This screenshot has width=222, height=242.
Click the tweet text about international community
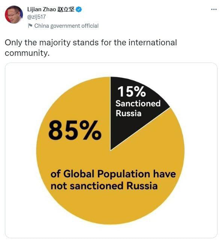tap(91, 48)
